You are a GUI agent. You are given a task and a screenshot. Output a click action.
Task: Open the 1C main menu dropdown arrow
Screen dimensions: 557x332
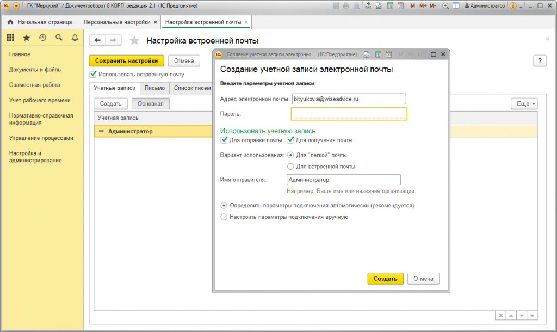(15, 5)
